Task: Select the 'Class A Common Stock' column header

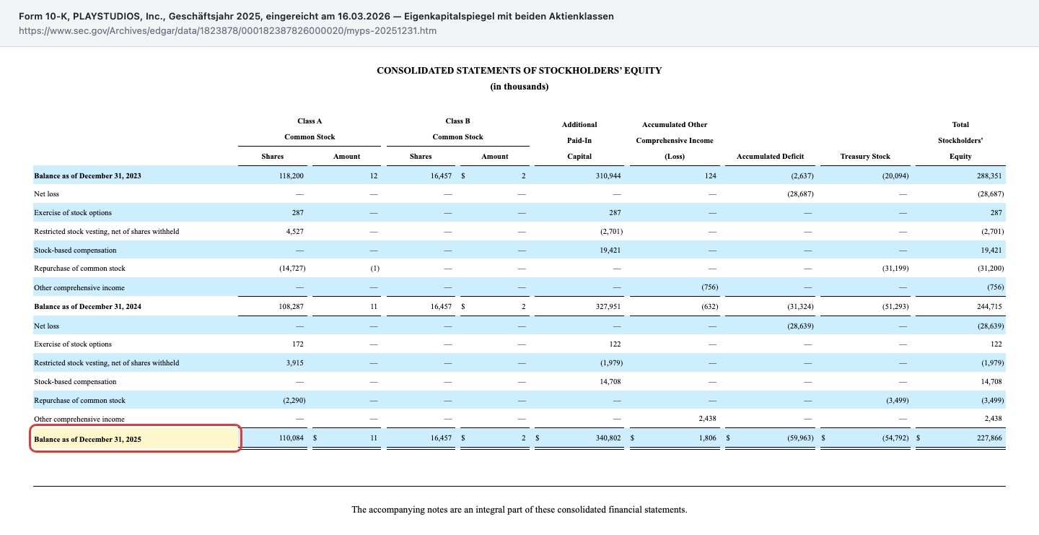Action: click(x=310, y=129)
